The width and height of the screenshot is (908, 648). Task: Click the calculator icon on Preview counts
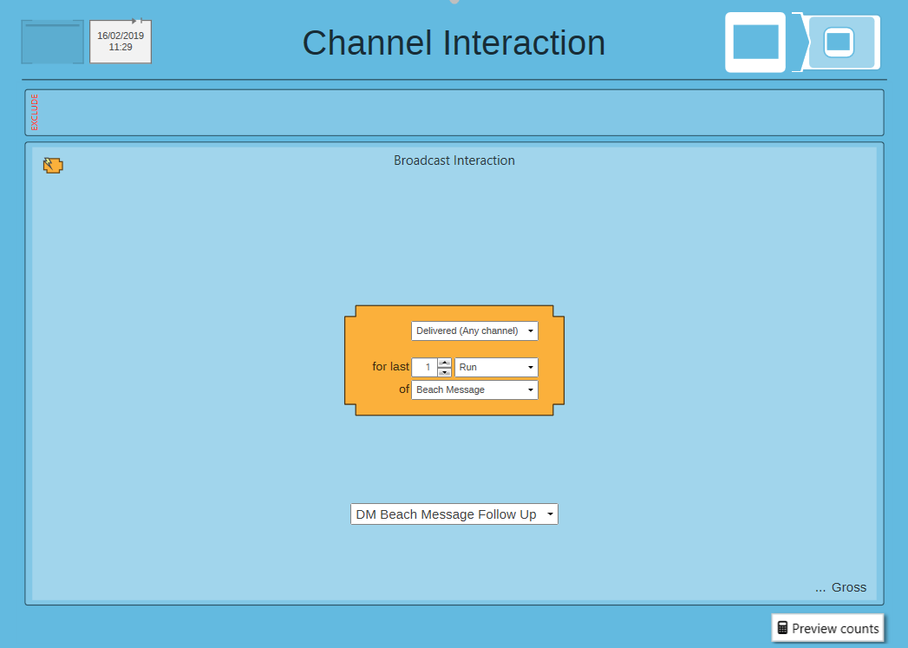(x=782, y=628)
